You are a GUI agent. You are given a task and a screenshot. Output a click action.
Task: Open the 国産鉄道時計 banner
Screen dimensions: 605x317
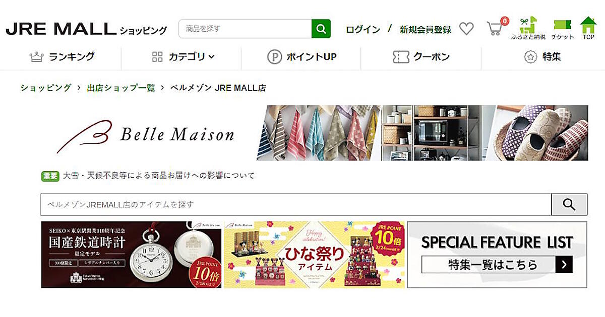tap(131, 255)
